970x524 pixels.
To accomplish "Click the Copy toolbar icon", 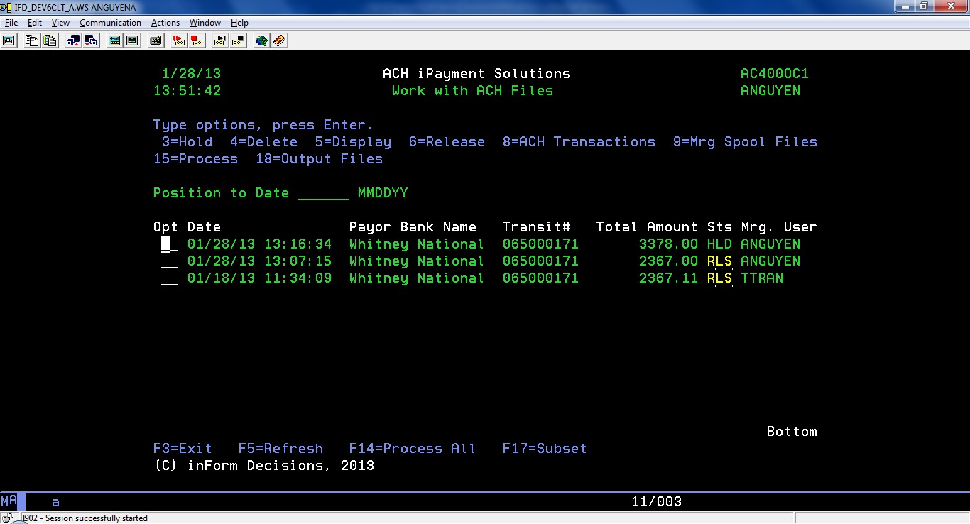I will 32,40.
